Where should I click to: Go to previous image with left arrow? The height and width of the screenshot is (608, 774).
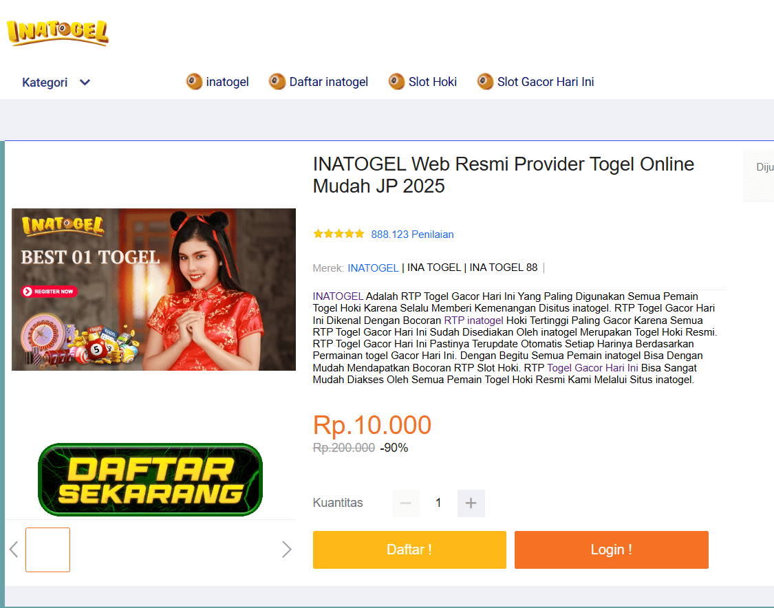(x=14, y=550)
